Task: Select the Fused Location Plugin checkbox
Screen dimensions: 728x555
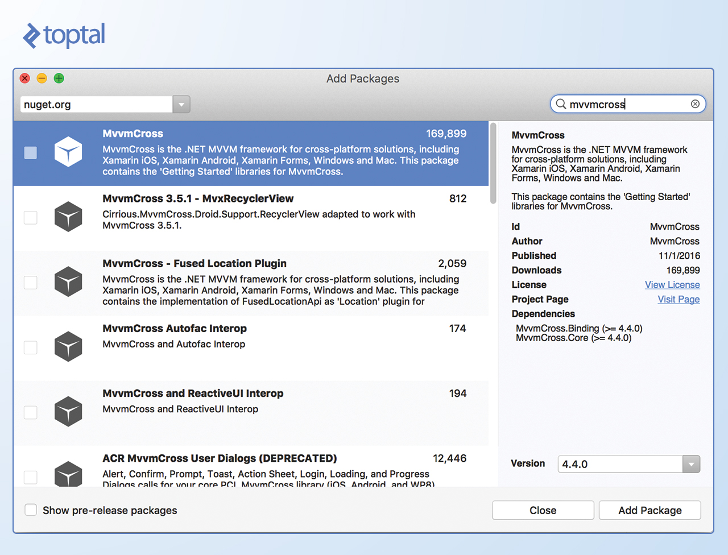Action: click(x=31, y=283)
